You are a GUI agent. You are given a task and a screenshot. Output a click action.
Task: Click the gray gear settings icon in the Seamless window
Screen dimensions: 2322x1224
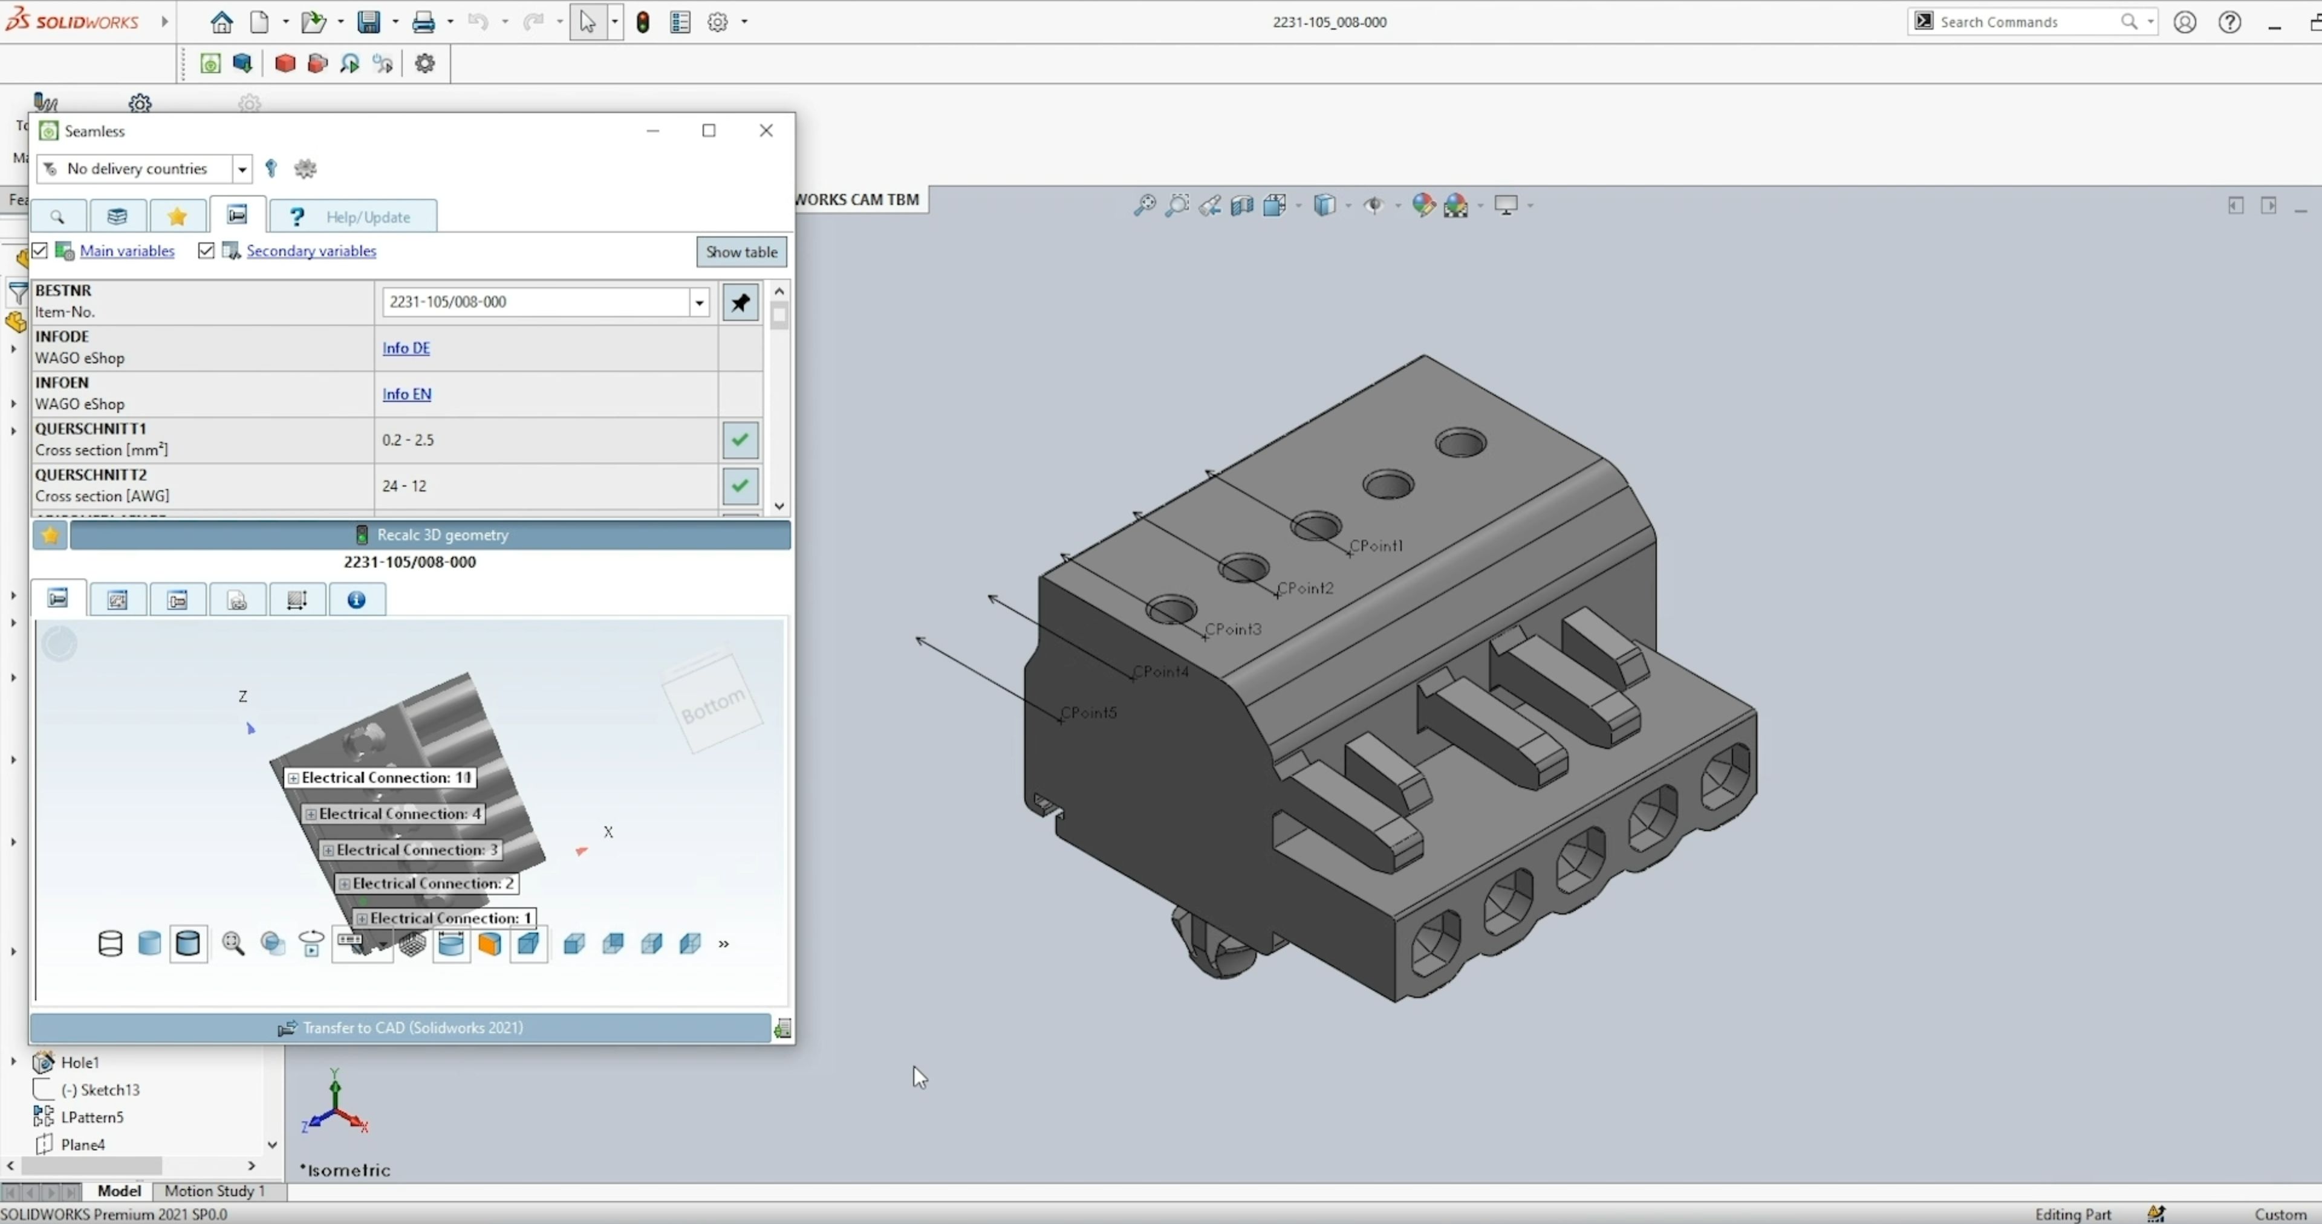(x=305, y=169)
